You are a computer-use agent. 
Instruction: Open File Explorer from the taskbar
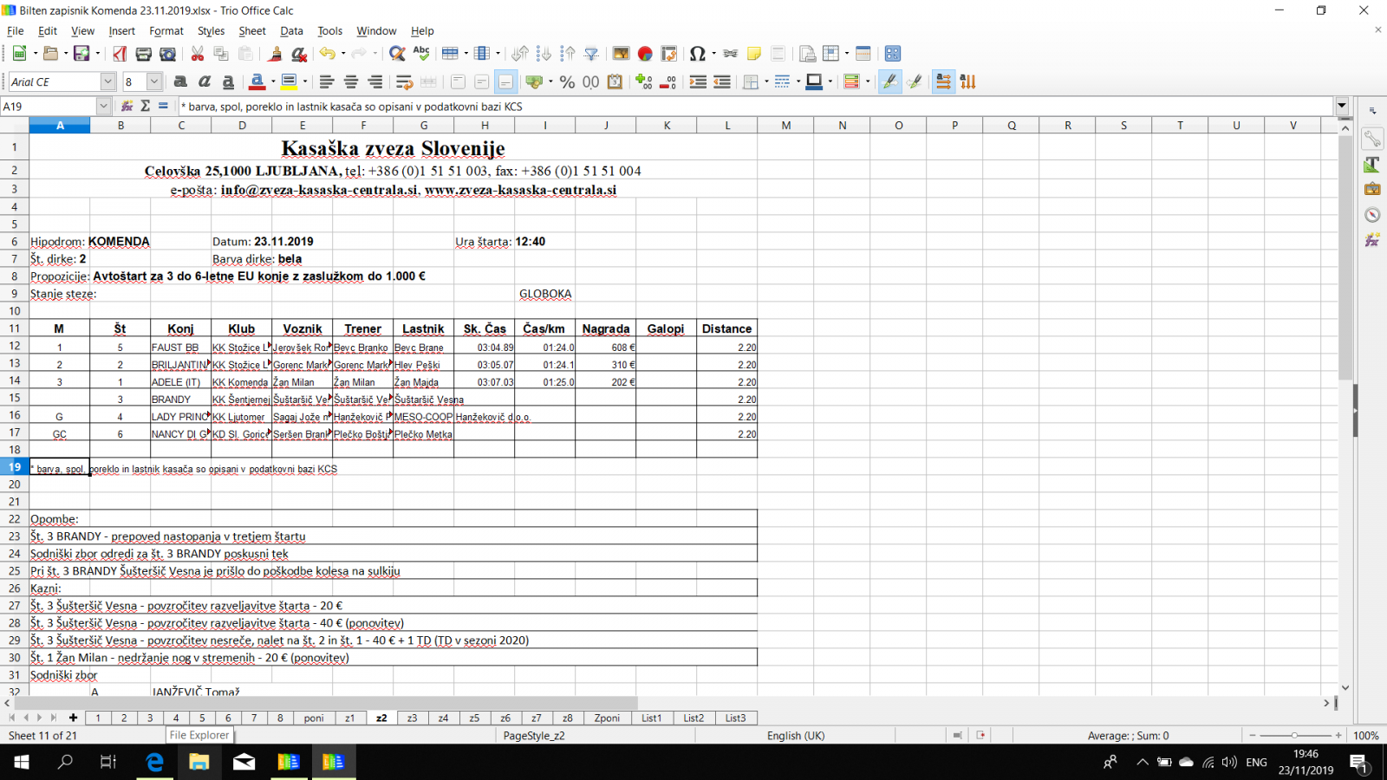tap(199, 762)
